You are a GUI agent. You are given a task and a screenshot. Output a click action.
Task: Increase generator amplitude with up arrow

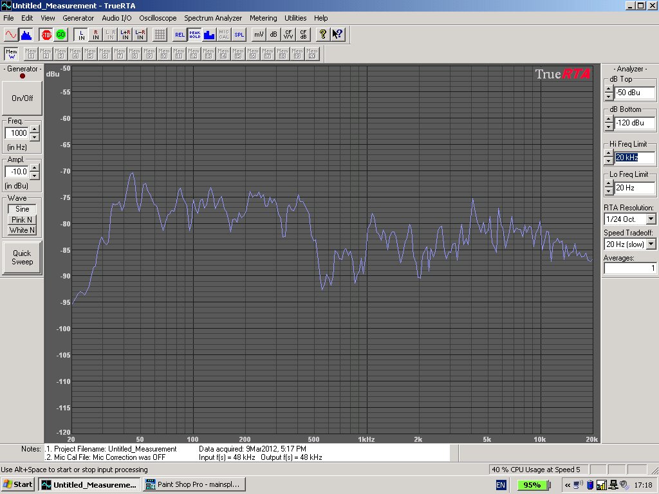(x=35, y=168)
